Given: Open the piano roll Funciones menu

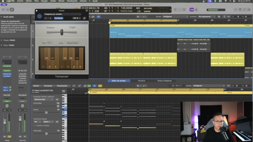Looking at the screenshot, I should (49, 86).
